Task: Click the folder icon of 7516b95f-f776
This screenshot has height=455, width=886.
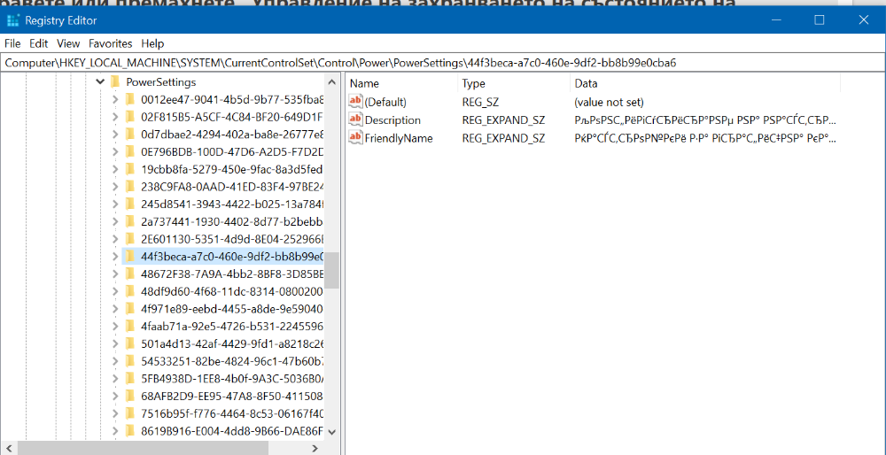Action: (130, 413)
